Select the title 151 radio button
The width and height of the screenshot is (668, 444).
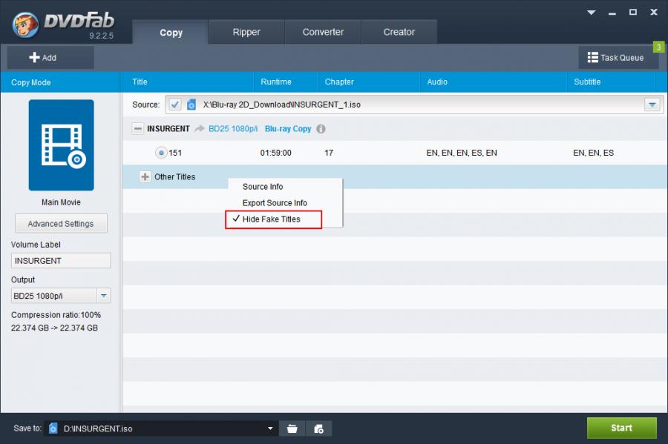click(x=160, y=153)
